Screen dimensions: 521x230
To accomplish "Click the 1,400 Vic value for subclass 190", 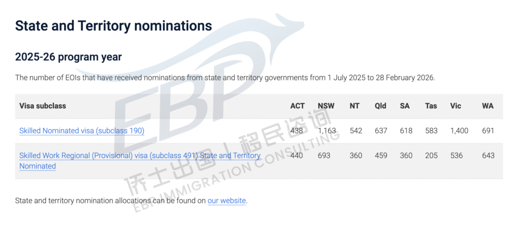I will pyautogui.click(x=460, y=131).
